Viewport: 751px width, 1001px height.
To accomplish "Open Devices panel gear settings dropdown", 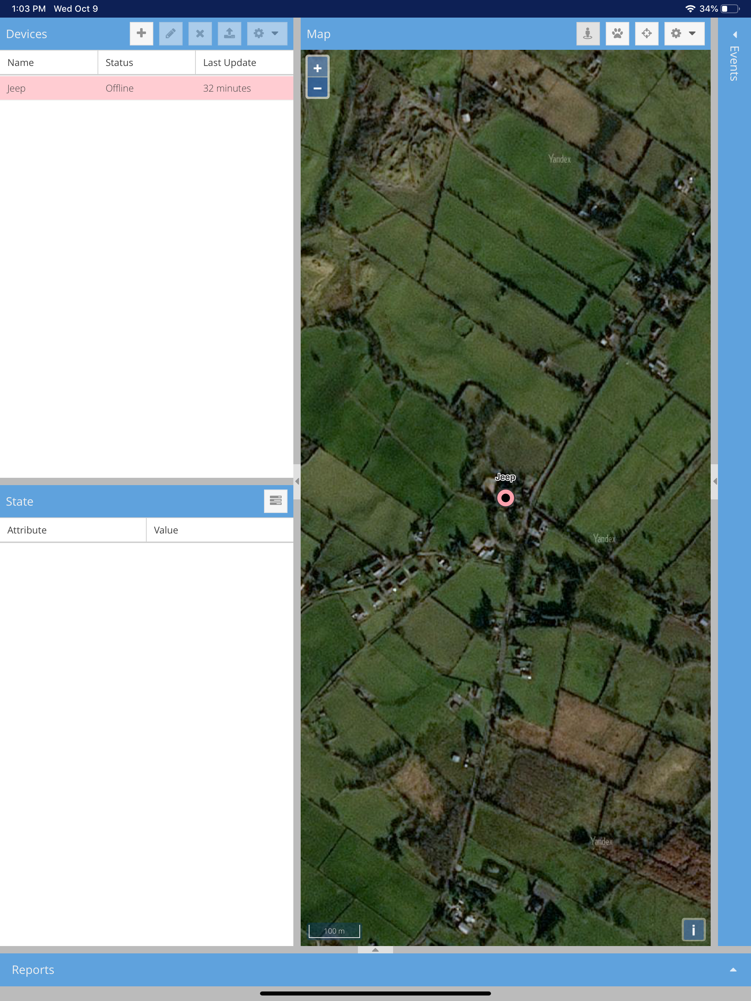I will point(267,33).
